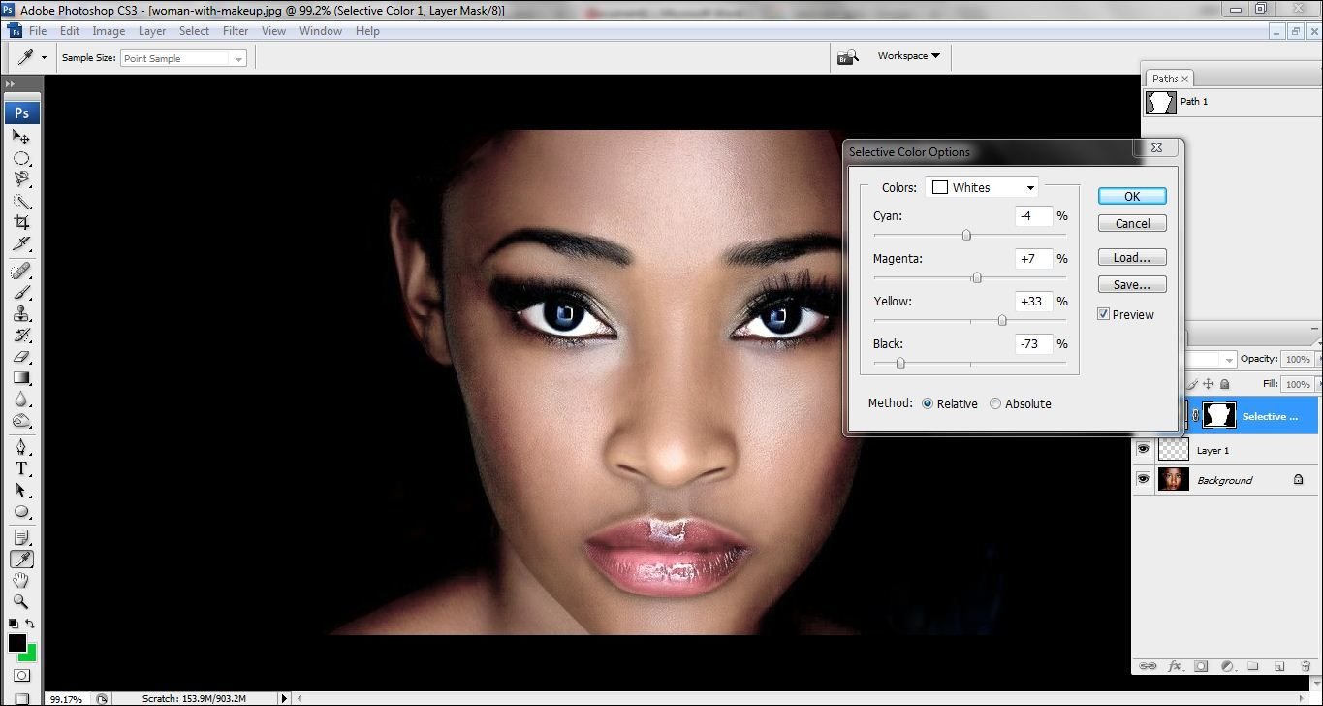
Task: Click the Black slider handle
Action: [900, 363]
